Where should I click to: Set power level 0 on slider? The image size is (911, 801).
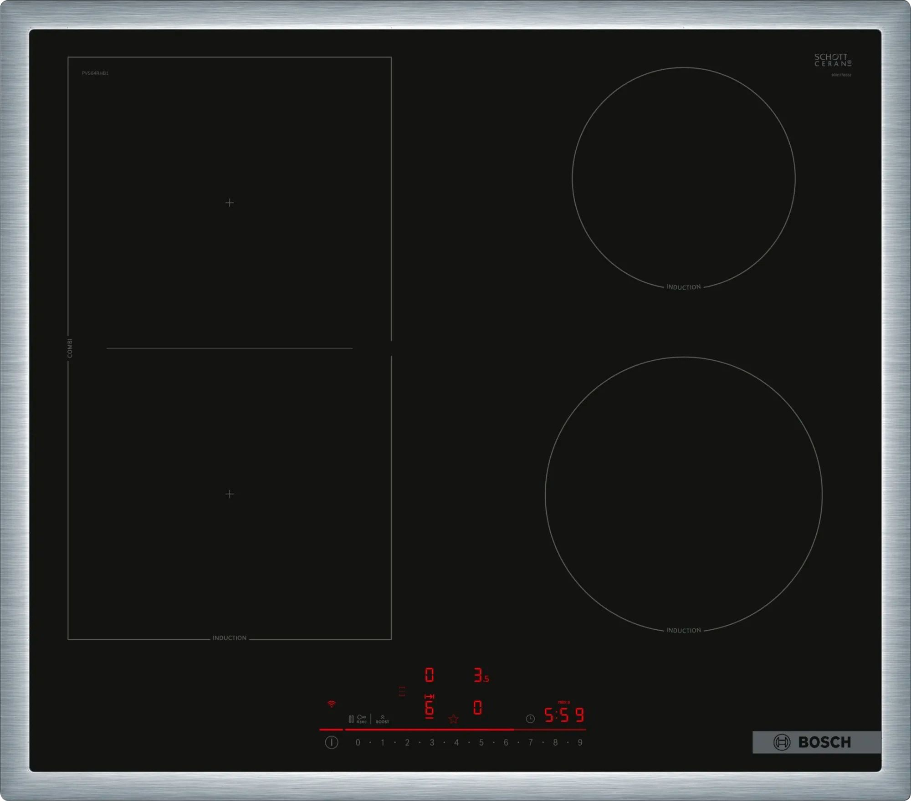358,743
